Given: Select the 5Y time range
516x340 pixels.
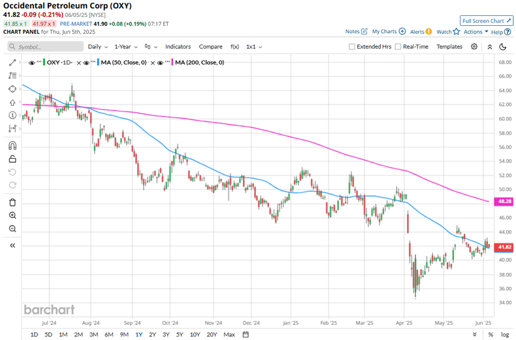Looking at the screenshot, I should click(180, 335).
